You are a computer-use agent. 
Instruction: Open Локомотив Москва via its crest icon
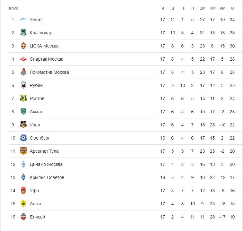coord(23,72)
